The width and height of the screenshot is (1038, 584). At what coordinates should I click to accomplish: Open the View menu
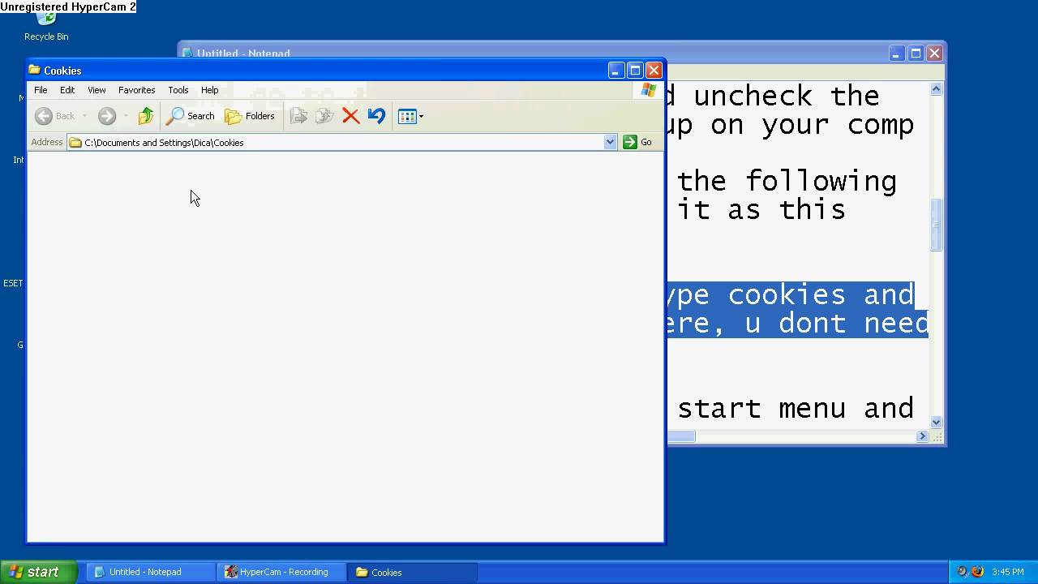coord(97,90)
